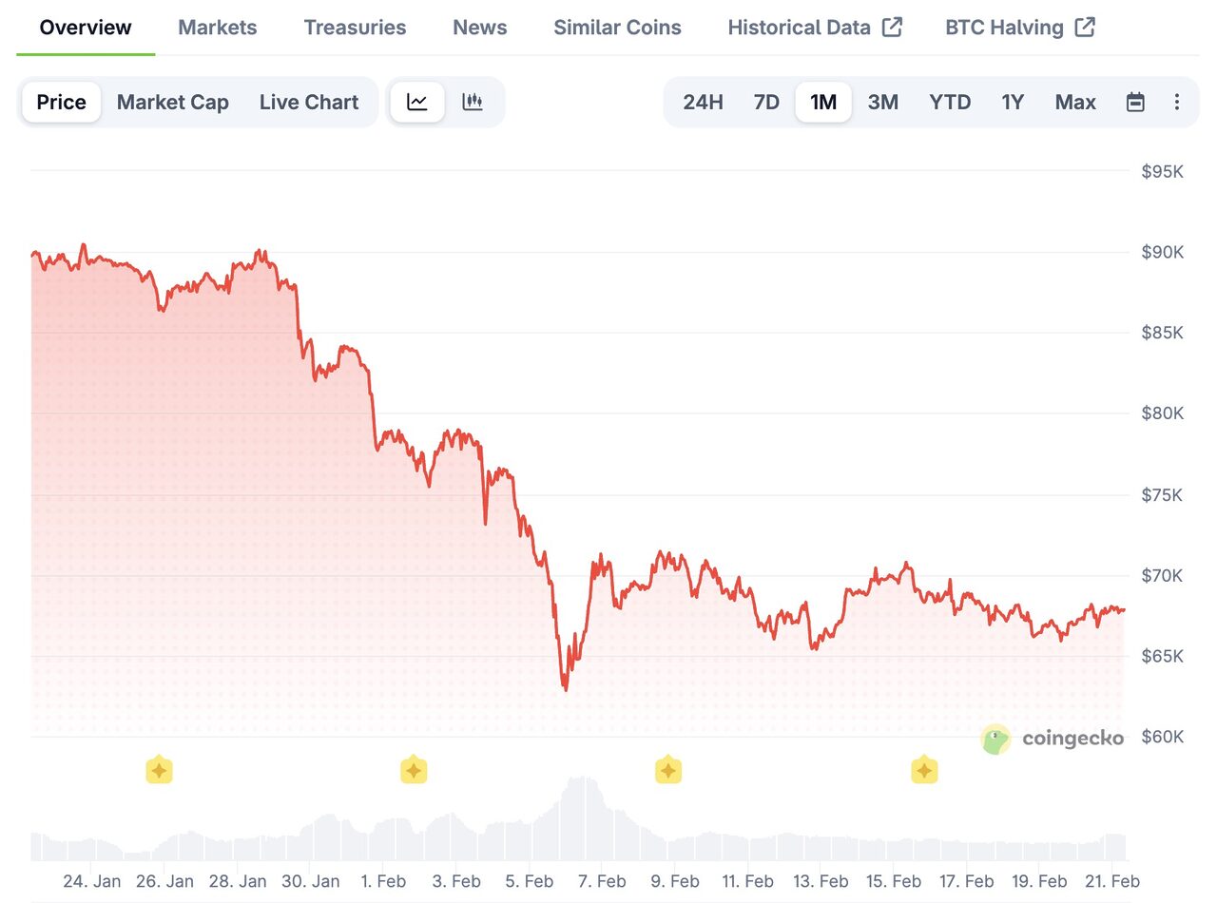Switch to the candlestick chart icon

pyautogui.click(x=473, y=101)
